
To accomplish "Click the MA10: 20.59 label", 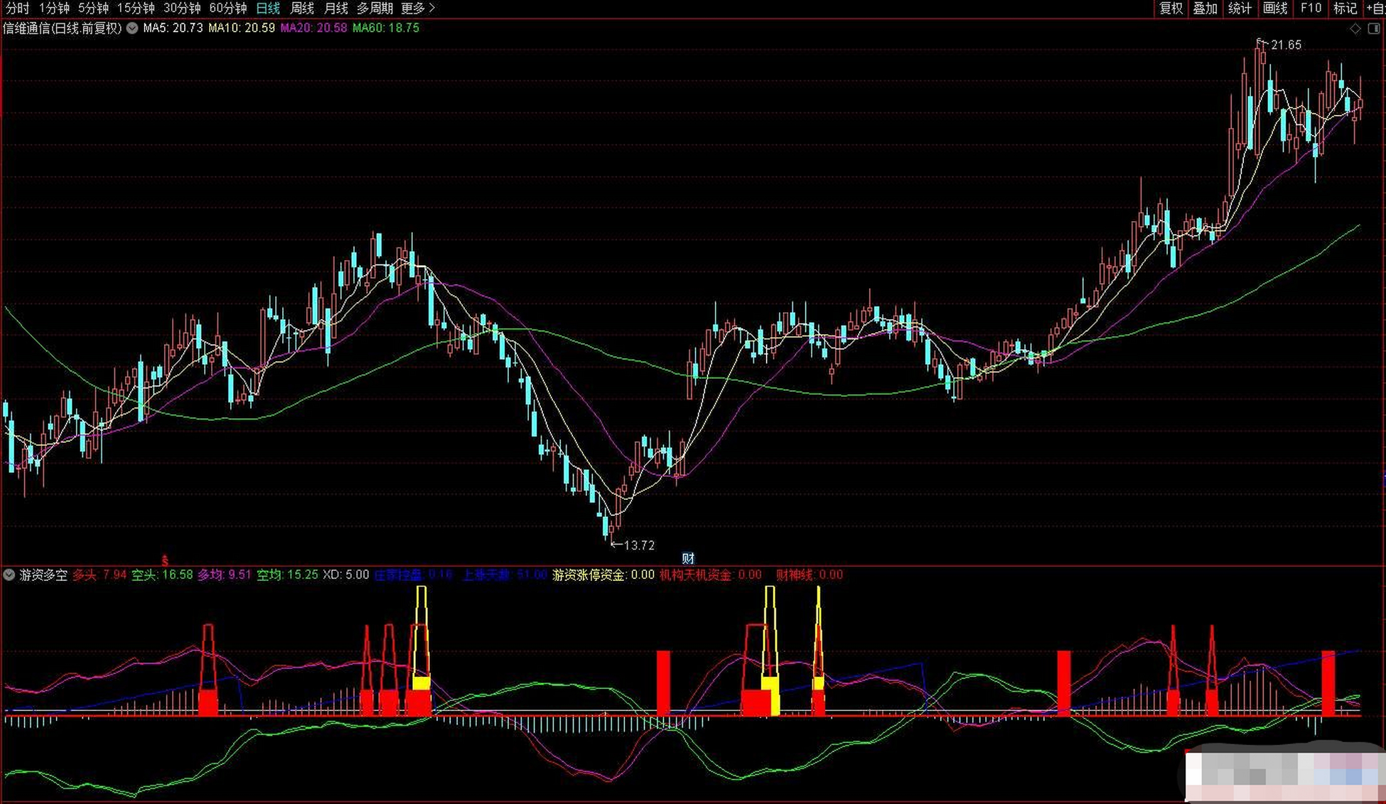I will coord(241,28).
